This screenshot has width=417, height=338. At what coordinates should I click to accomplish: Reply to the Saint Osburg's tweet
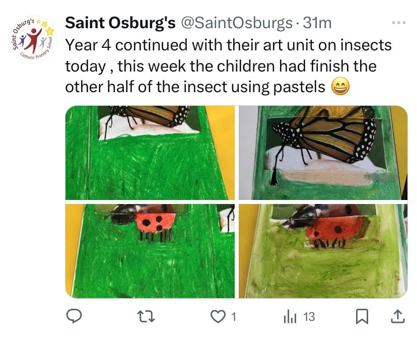(x=74, y=316)
